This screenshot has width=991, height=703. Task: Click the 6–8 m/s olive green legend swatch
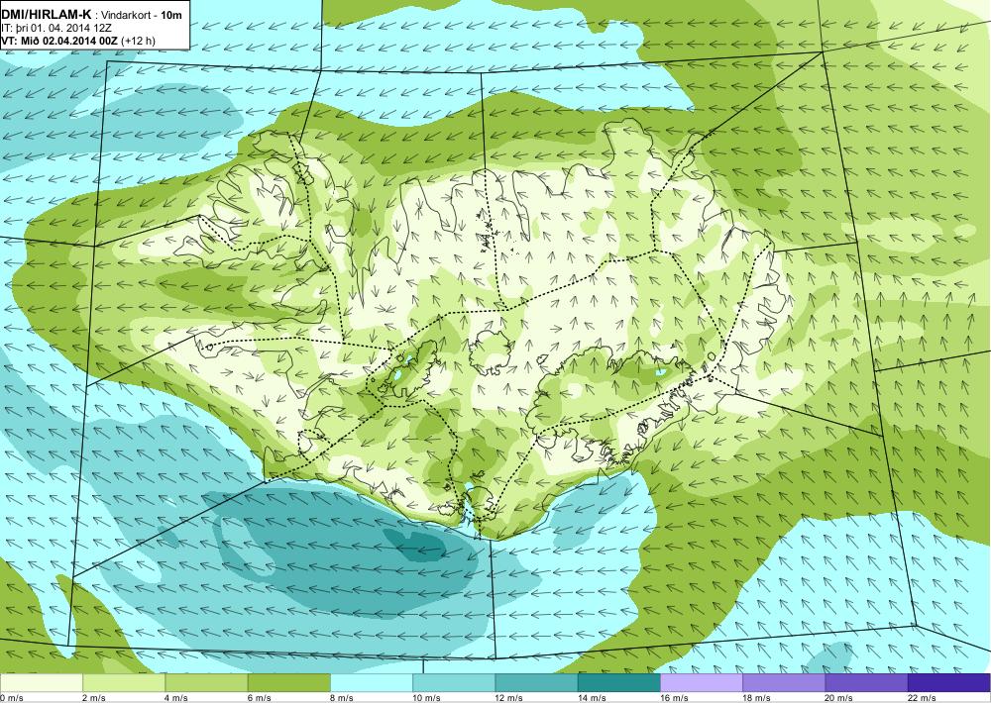[x=288, y=683]
